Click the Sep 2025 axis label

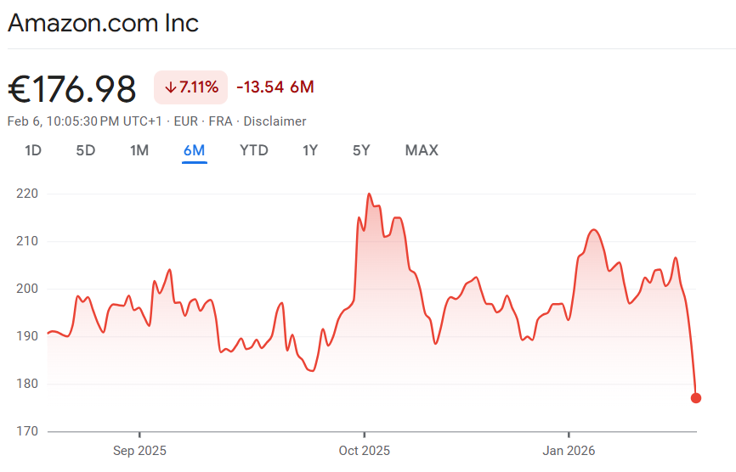click(140, 450)
